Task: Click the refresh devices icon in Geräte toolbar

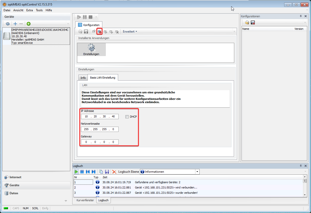Action: point(8,24)
